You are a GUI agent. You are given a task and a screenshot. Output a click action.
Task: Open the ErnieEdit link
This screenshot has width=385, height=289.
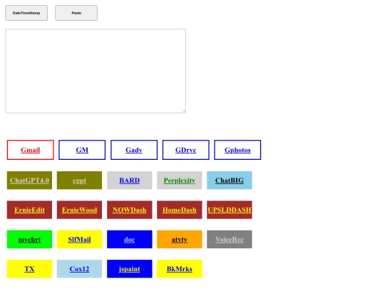(x=29, y=210)
